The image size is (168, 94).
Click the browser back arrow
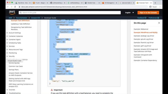[x=8, y=7]
